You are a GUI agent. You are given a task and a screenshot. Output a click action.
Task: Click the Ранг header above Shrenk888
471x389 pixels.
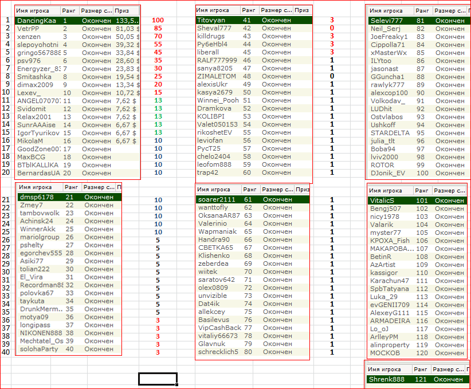point(420,370)
